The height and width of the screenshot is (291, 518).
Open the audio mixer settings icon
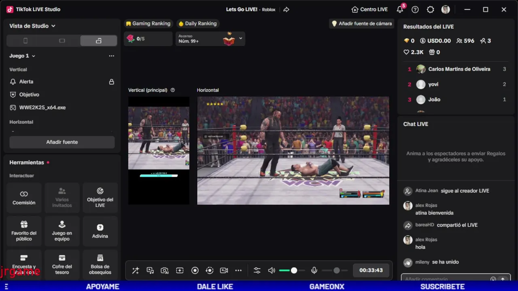click(x=257, y=270)
